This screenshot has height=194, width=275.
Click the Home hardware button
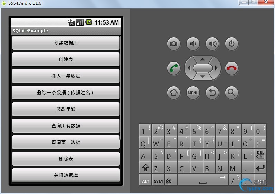pos(174,93)
